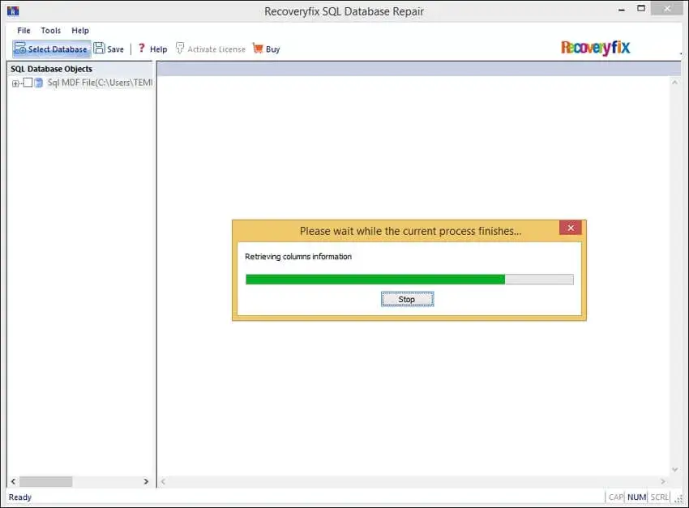Click the Help label in toolbar
This screenshot has height=508, width=689.
click(159, 49)
